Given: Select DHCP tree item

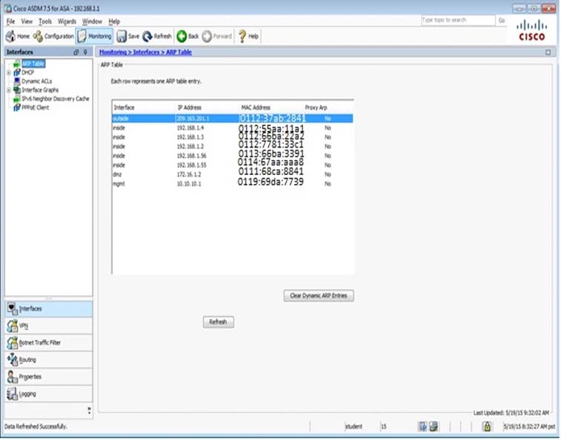Looking at the screenshot, I should (x=27, y=73).
